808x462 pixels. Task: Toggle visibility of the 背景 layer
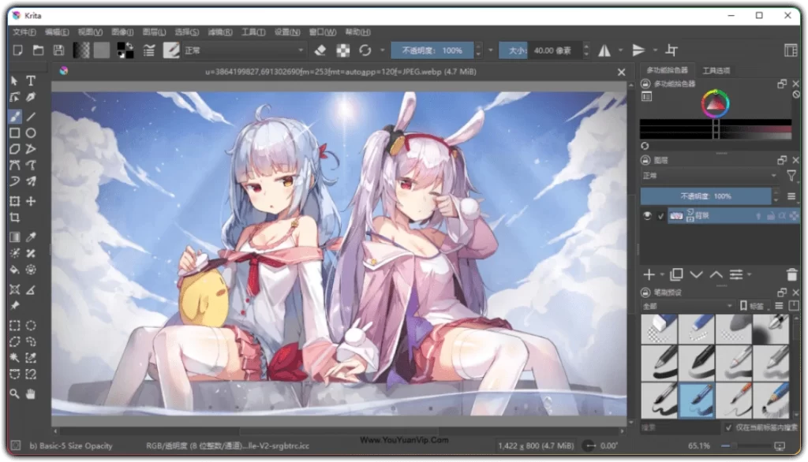point(648,216)
